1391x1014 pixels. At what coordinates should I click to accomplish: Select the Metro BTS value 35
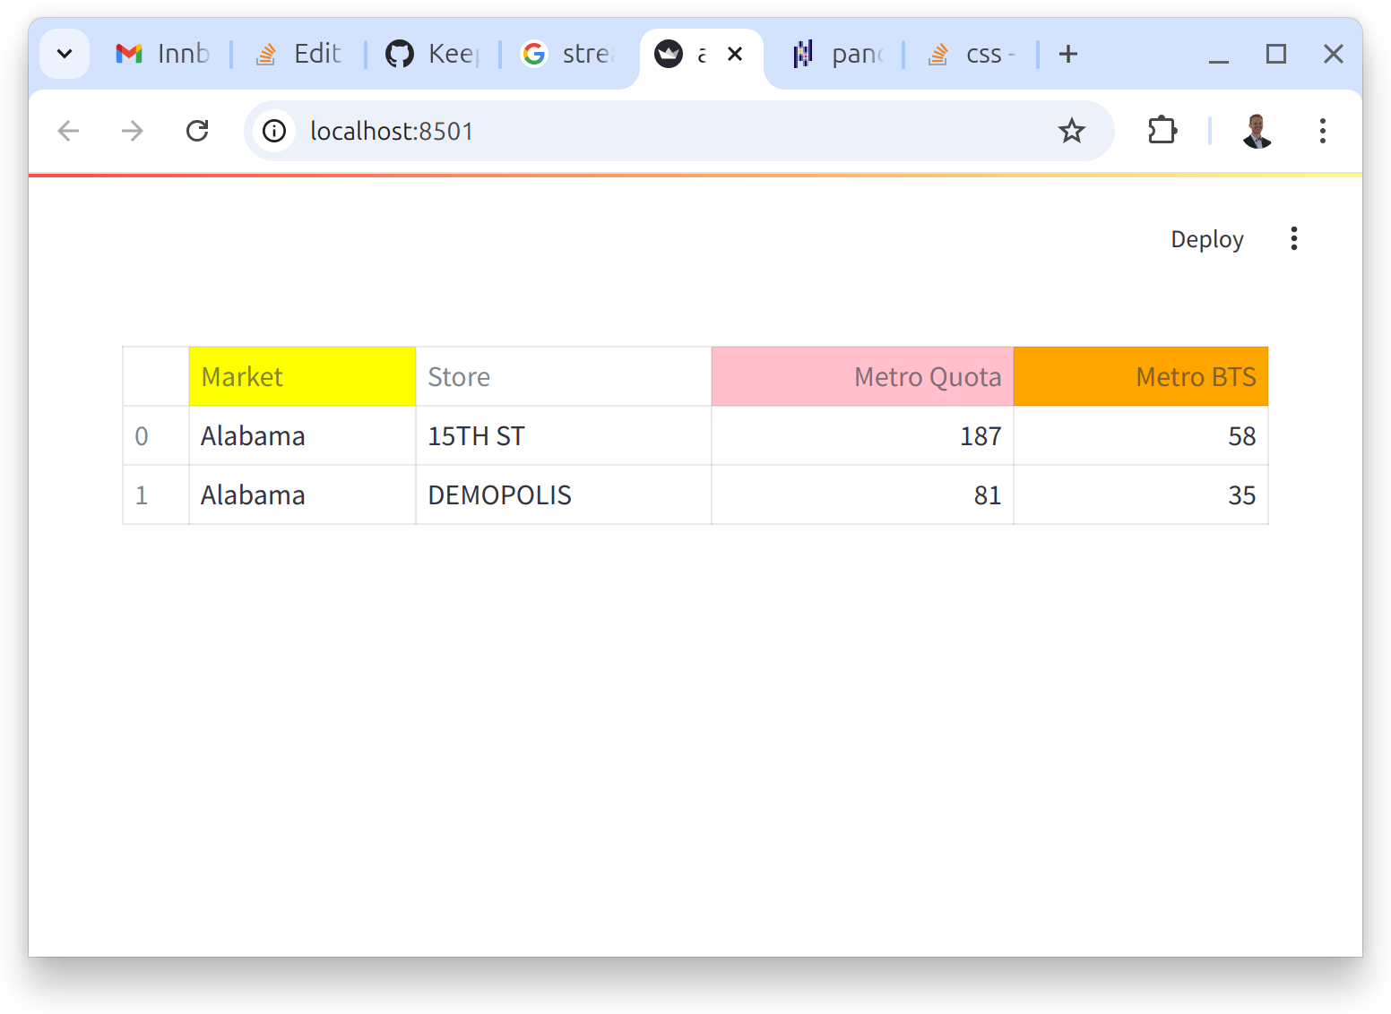tap(1141, 494)
